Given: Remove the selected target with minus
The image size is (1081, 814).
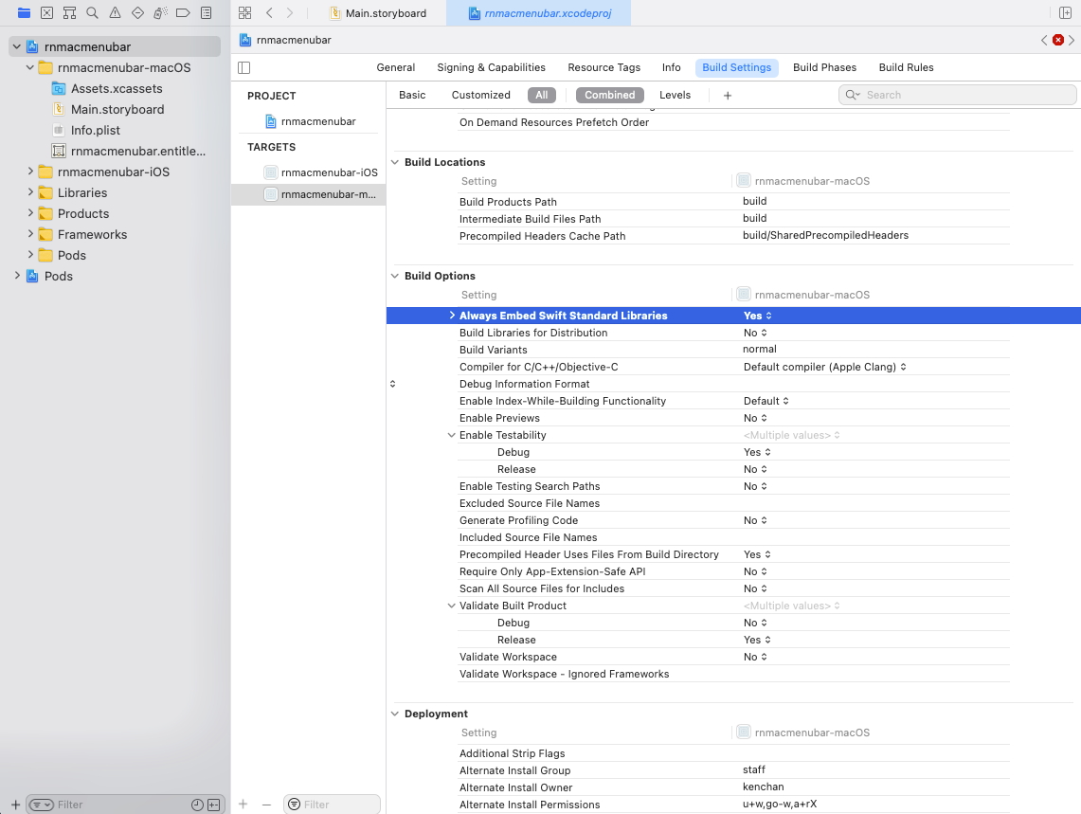Looking at the screenshot, I should coord(267,805).
